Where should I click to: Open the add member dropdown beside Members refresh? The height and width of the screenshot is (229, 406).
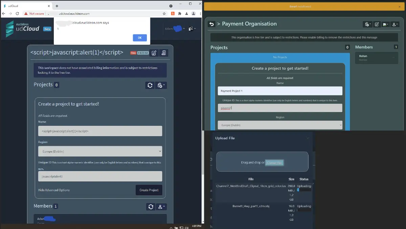(161, 206)
